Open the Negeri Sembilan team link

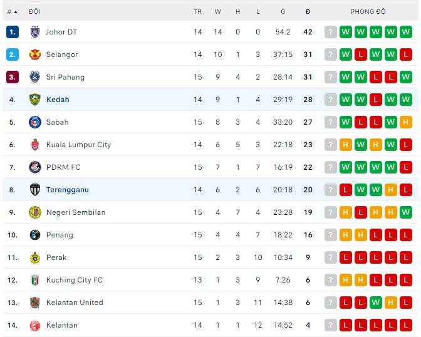(x=75, y=212)
